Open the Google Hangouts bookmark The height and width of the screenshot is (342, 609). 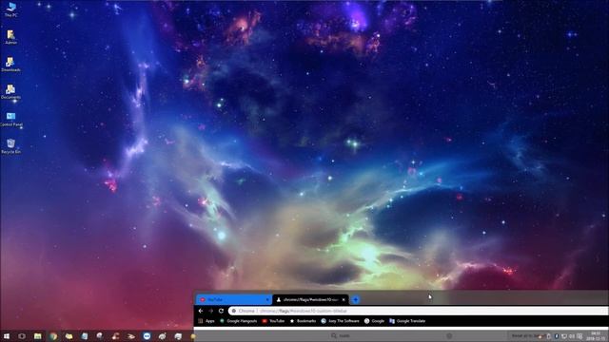(x=238, y=321)
